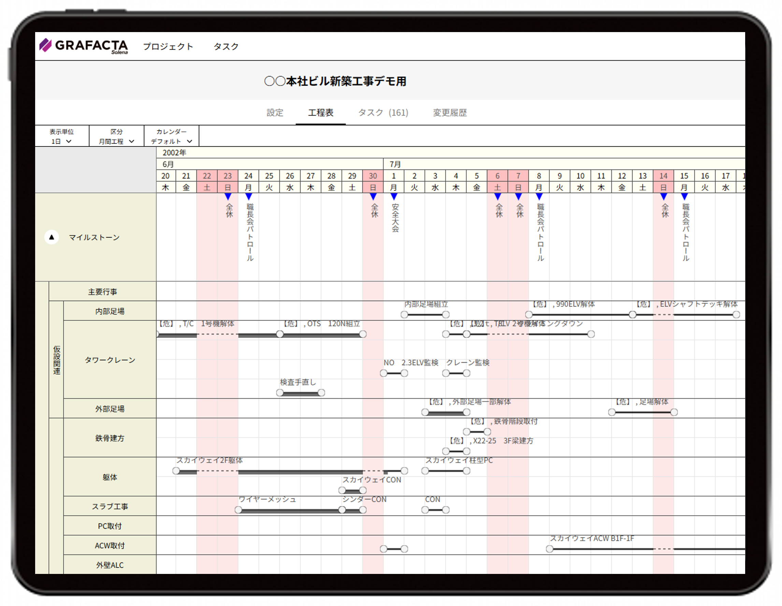Viewport: 782px width, 606px height.
Task: Click the start circle of the スカイウェイACW B1F-1F bar
Action: (x=550, y=549)
